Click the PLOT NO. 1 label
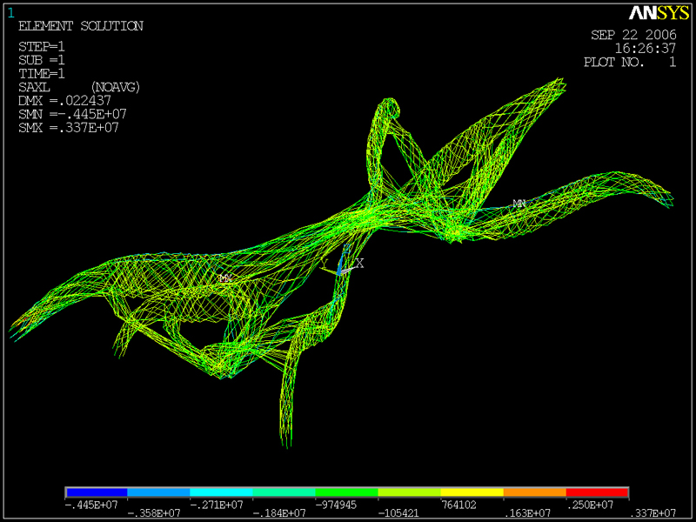The width and height of the screenshot is (696, 522). [x=630, y=62]
